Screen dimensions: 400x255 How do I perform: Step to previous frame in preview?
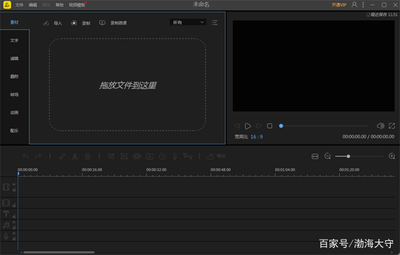[x=237, y=126]
